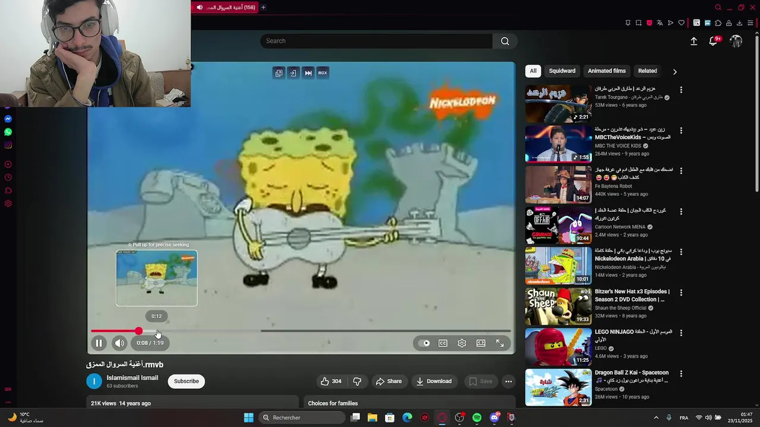The height and width of the screenshot is (427, 760).
Task: Select the Squidward filter chip
Action: [562, 71]
